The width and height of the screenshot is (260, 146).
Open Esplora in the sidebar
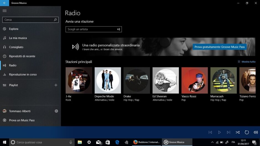pos(30,29)
